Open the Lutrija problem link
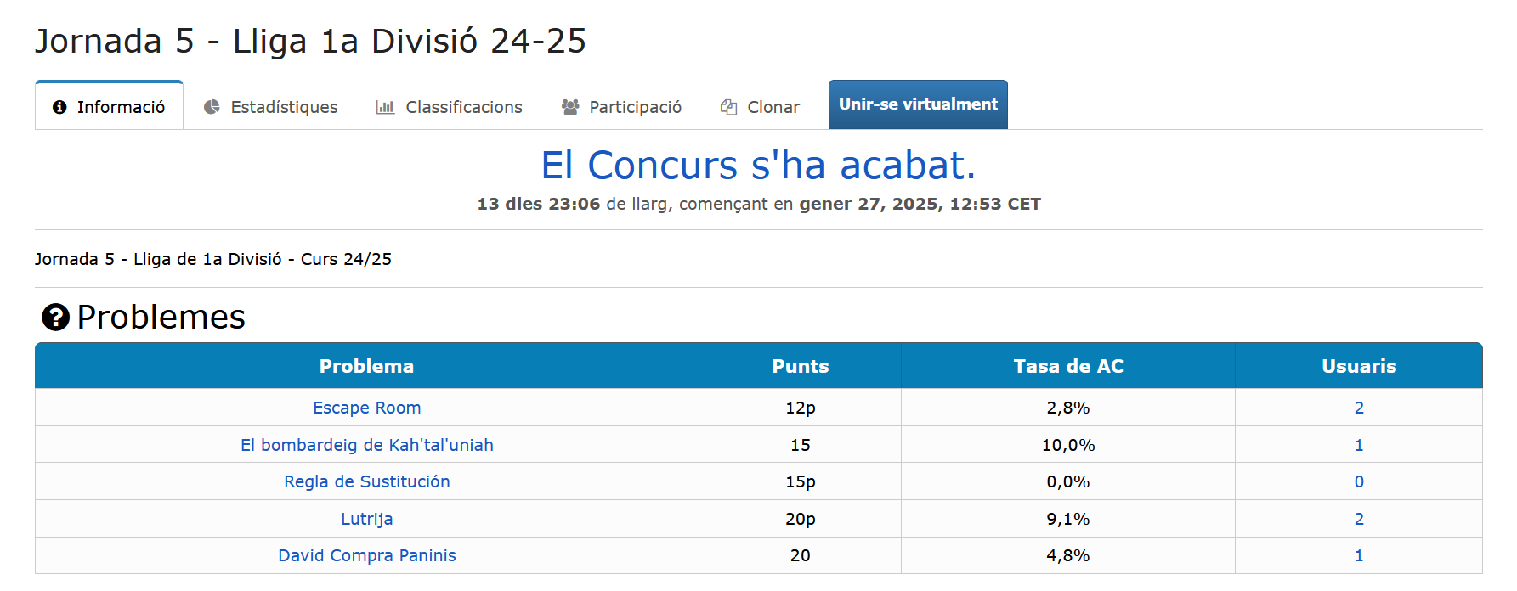Viewport: 1517px width, 591px height. click(x=367, y=519)
